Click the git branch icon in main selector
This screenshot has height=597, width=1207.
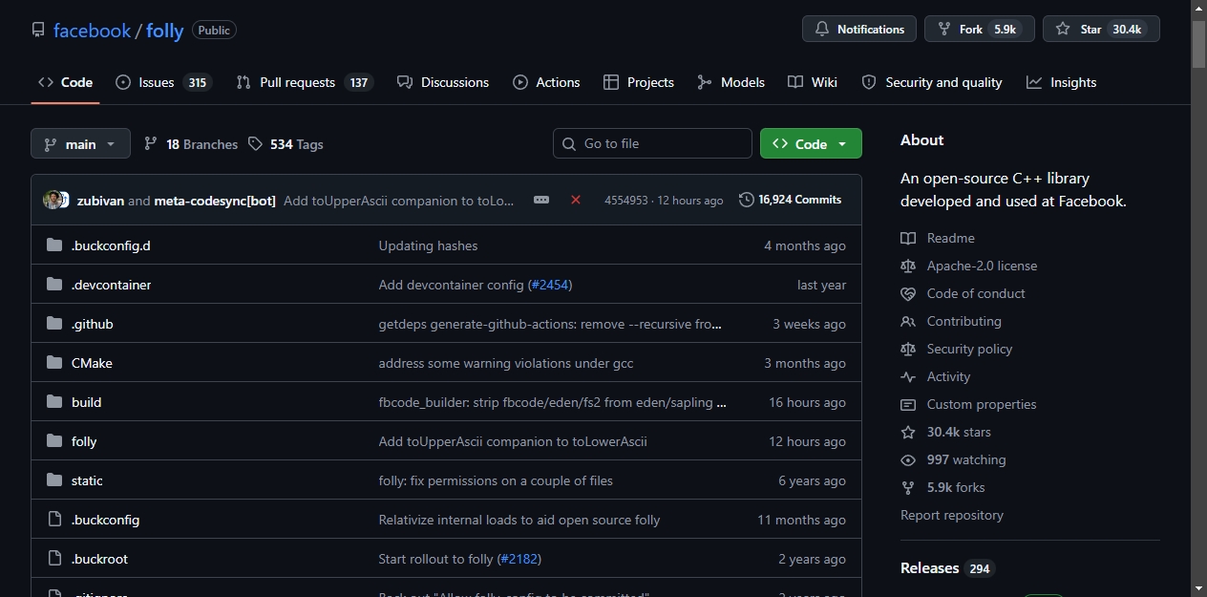coord(51,144)
